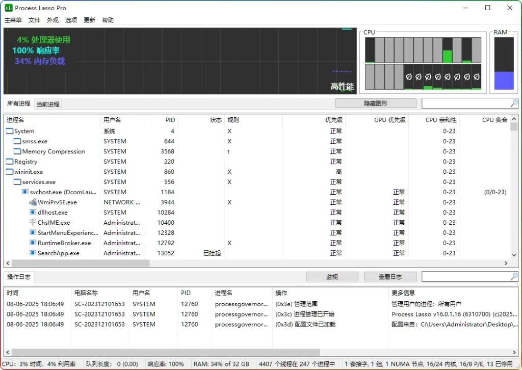The width and height of the screenshot is (522, 370).
Task: Click the System process window icon
Action: [x=10, y=131]
